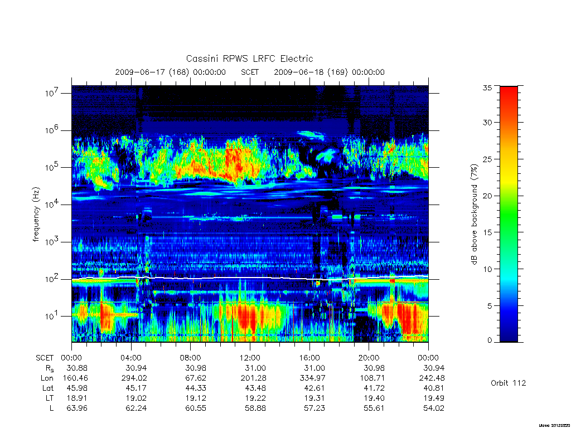This screenshot has height=428, width=571.
Task: Click latitude value '40.81'
Action: point(434,388)
